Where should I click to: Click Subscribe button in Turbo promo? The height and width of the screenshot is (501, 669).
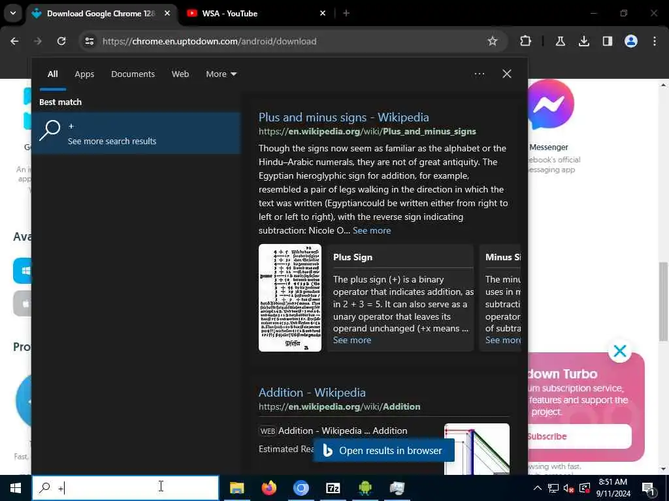pyautogui.click(x=580, y=436)
